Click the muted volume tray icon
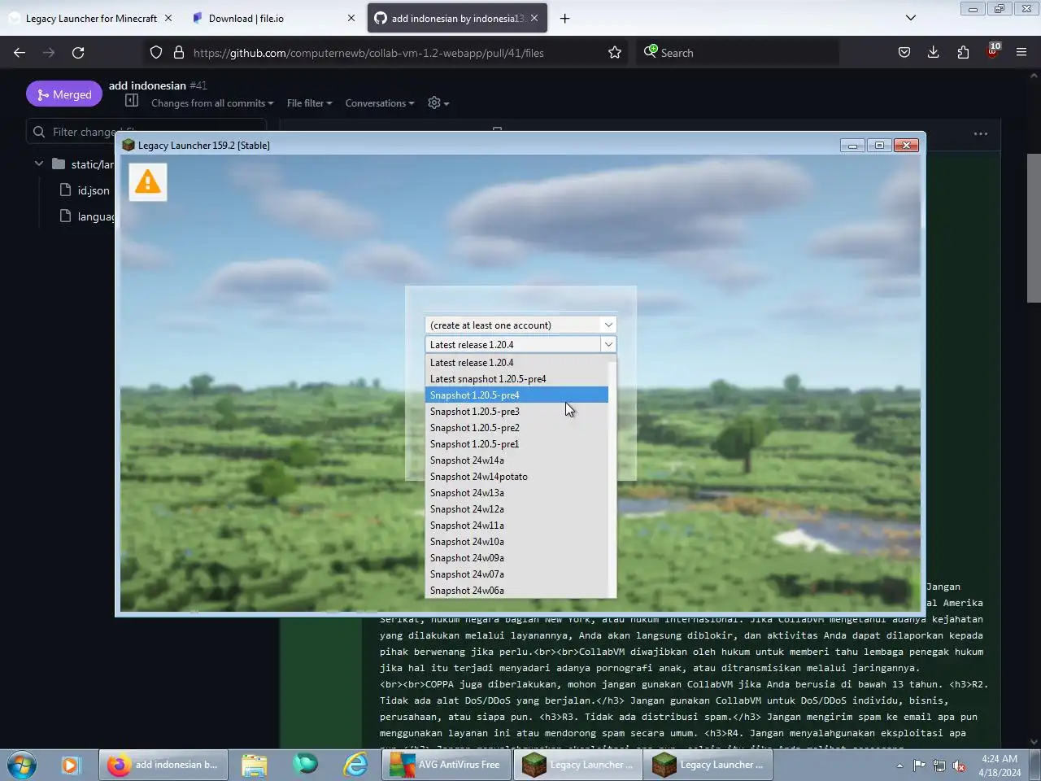This screenshot has height=781, width=1041. [959, 766]
